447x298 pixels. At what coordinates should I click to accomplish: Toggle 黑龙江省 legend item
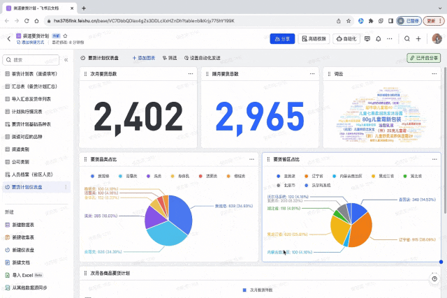[383, 176]
